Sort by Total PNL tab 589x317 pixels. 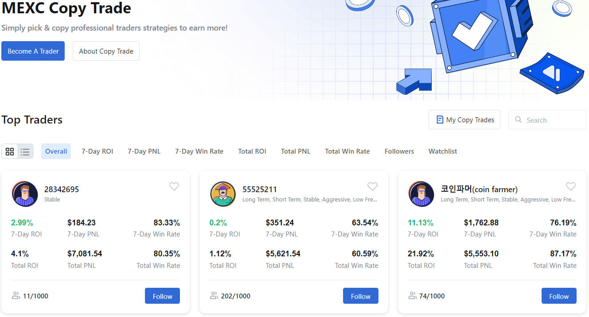[x=296, y=151]
